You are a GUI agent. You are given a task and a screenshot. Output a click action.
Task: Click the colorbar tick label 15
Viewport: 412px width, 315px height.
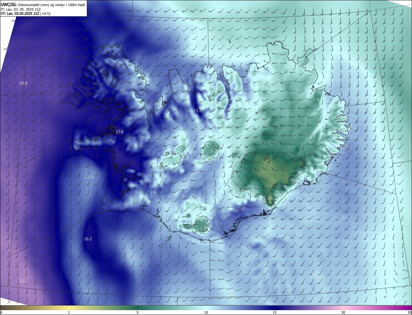coord(275,312)
